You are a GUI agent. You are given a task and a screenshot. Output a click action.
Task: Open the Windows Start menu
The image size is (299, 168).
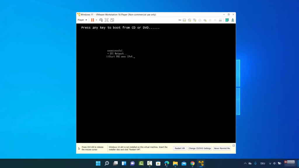[x=98, y=163]
